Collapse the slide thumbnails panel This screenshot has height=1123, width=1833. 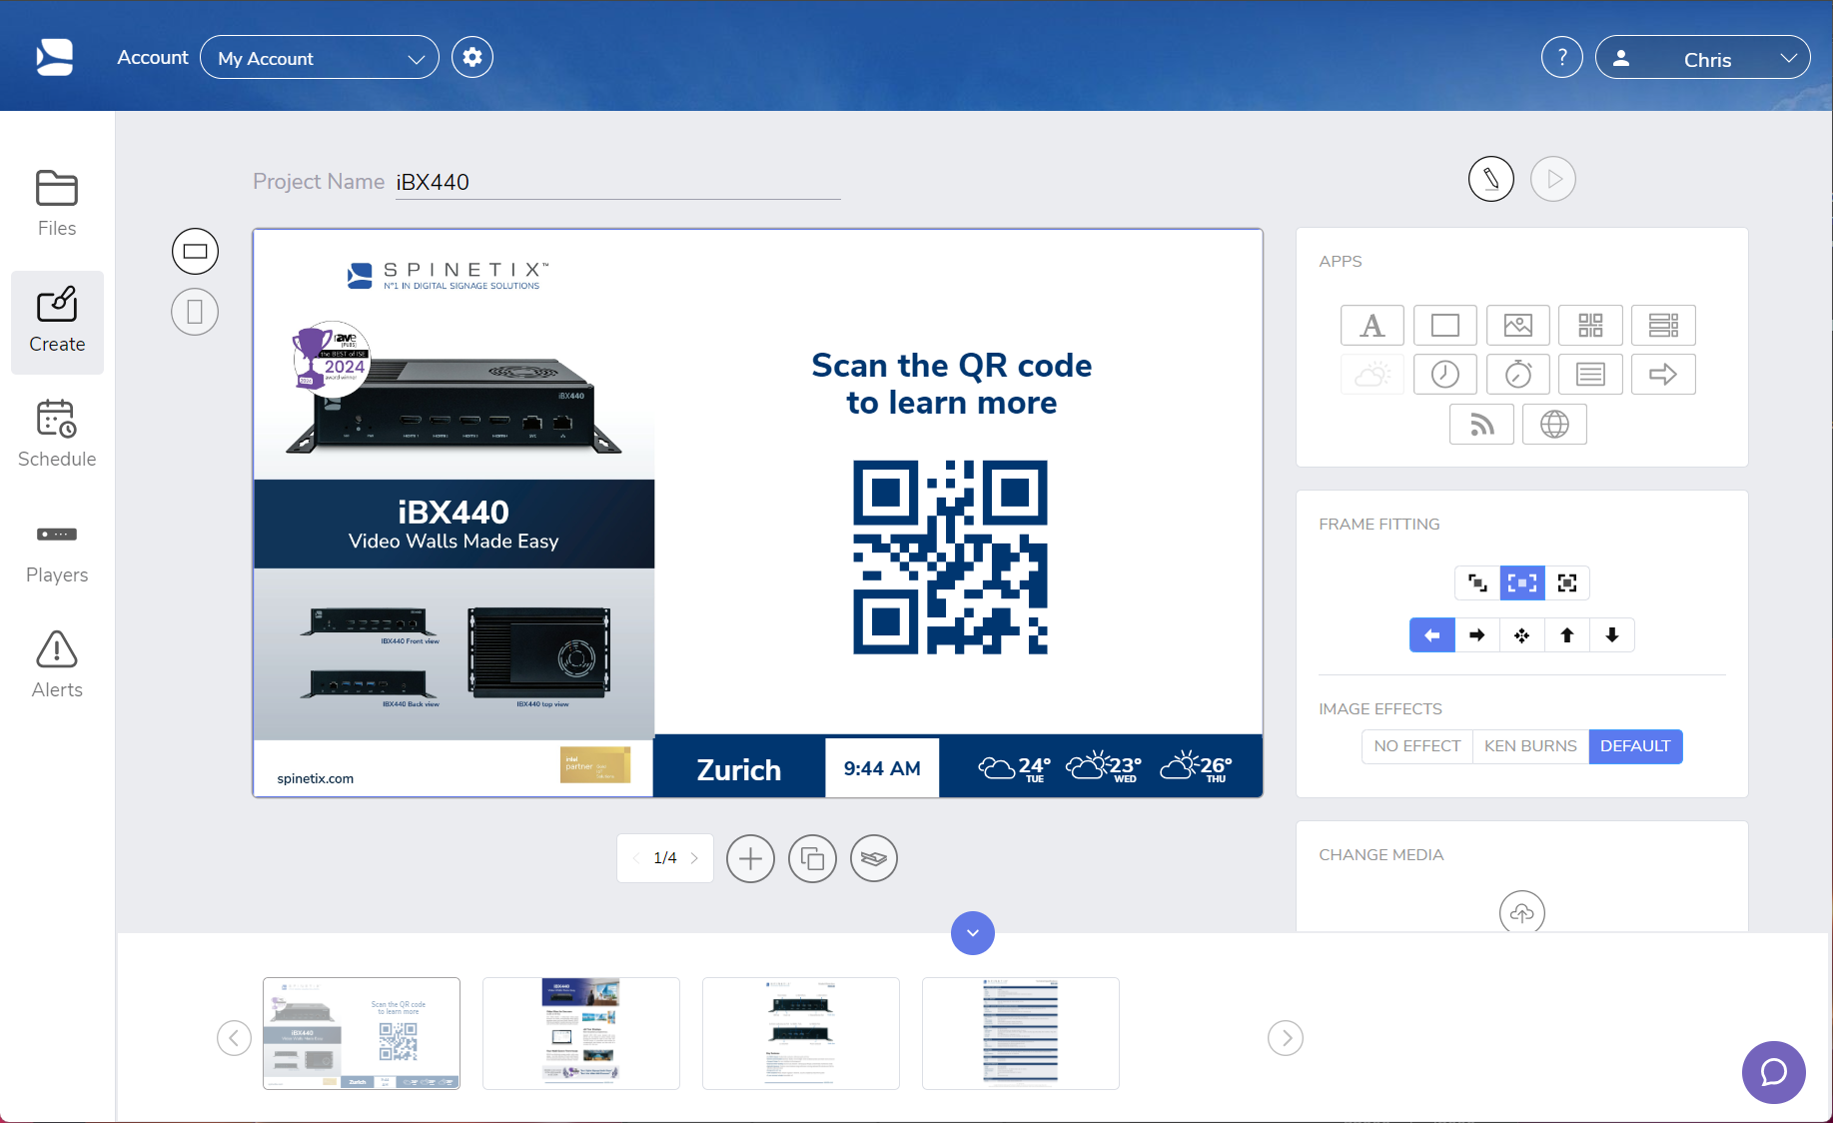point(973,933)
